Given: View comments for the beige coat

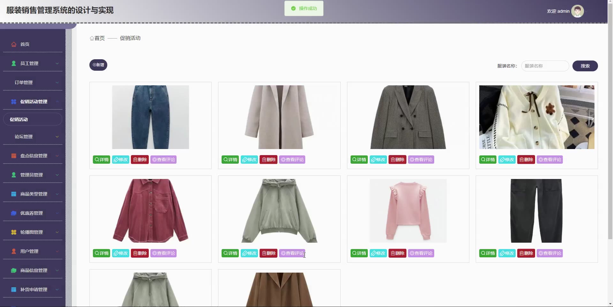Looking at the screenshot, I should [292, 160].
